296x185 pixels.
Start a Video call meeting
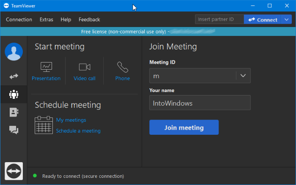[85, 71]
